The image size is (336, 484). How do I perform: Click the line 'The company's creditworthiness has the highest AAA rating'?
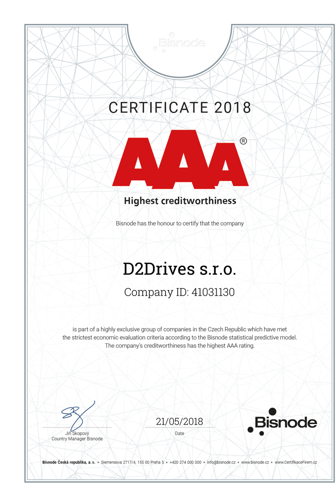(x=180, y=346)
